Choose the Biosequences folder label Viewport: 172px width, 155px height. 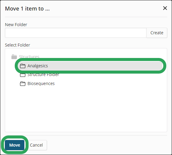(41, 84)
